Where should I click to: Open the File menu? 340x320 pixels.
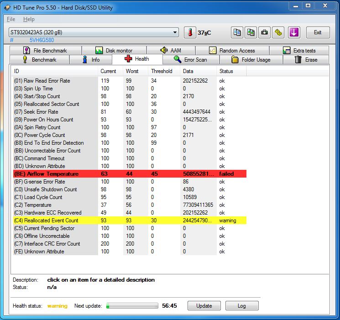pos(11,19)
